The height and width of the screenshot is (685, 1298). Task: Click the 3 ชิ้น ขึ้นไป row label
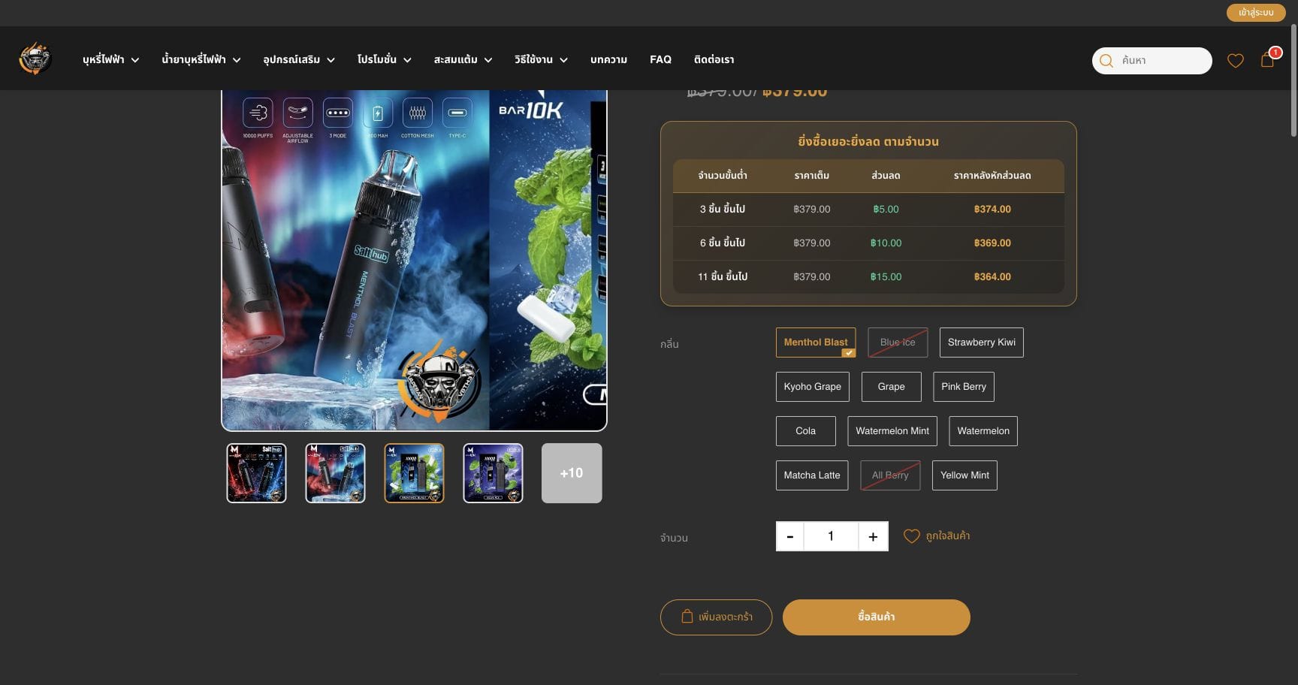tap(723, 210)
